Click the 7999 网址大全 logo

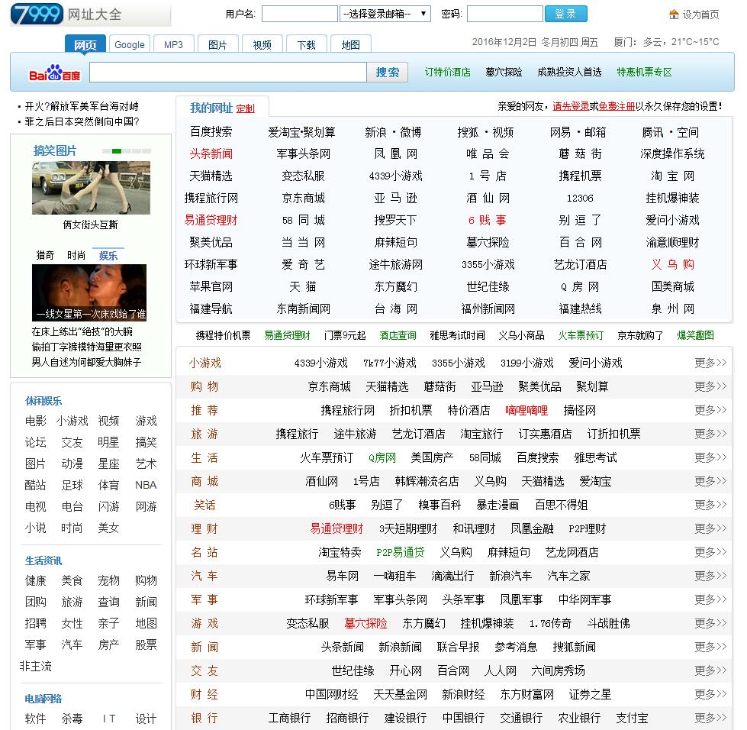pyautogui.click(x=90, y=15)
